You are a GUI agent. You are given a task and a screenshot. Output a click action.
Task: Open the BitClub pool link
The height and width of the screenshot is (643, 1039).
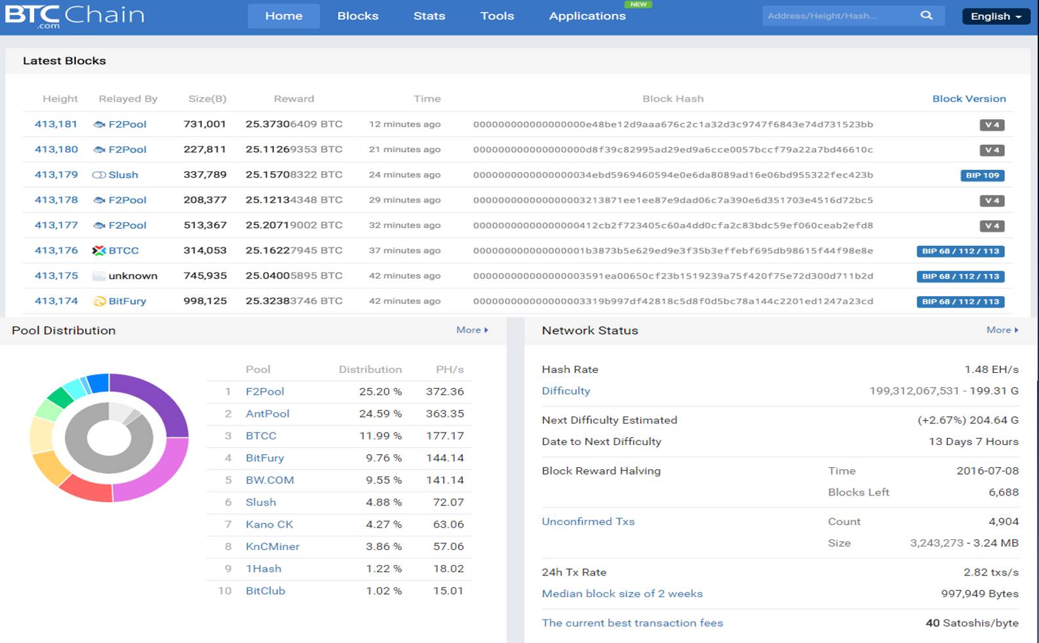(x=265, y=591)
